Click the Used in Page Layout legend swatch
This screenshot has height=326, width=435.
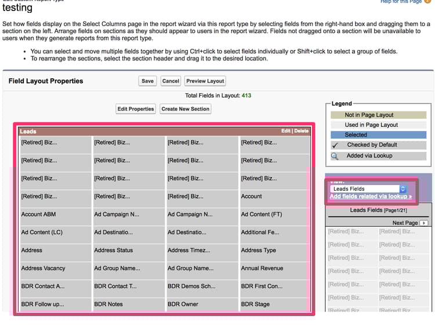[x=378, y=125]
